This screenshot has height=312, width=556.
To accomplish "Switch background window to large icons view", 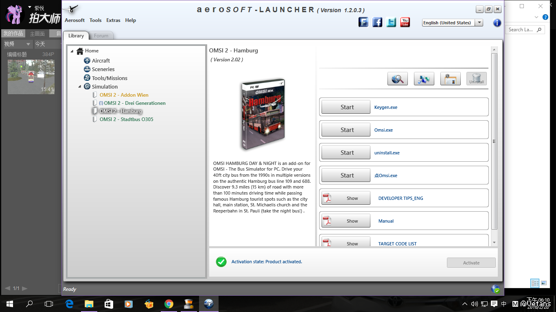I will pyautogui.click(x=544, y=283).
